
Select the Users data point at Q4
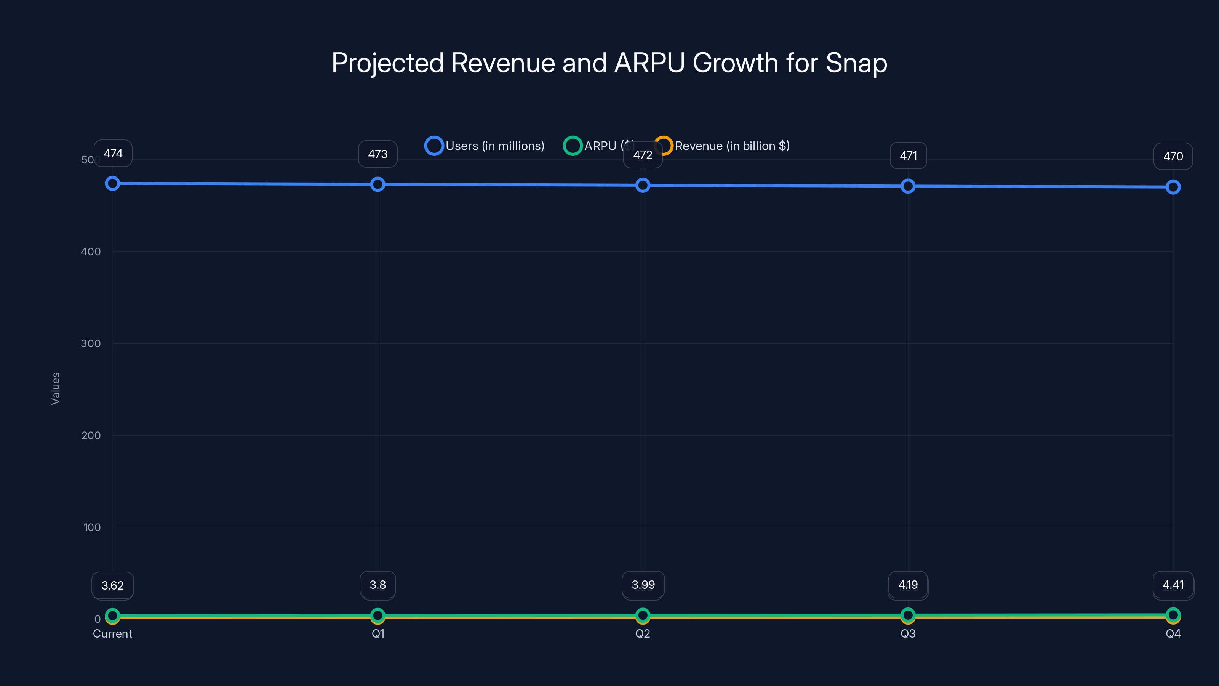[1173, 187]
